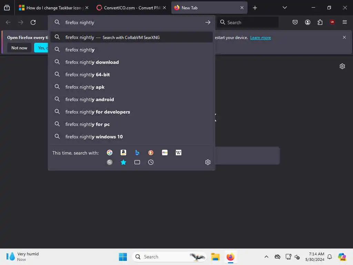Click the OneDrive cloud tray icon
353x265 pixels.
[278, 257]
